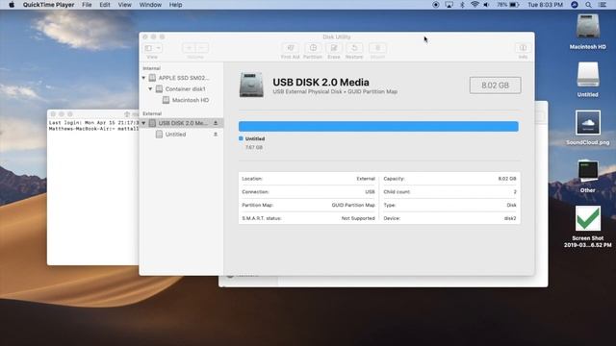
Task: Open the File menu
Action: [87, 5]
